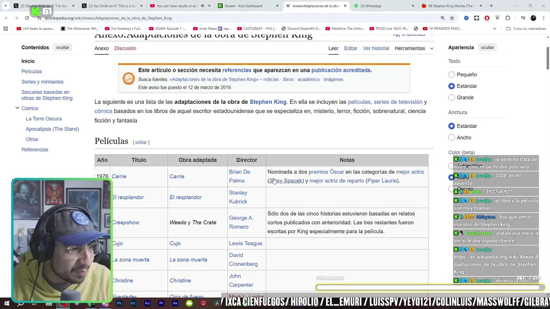550x309 pixels.
Task: Mute the audio-playing YouTube tab speaker icon
Action: pos(202,6)
